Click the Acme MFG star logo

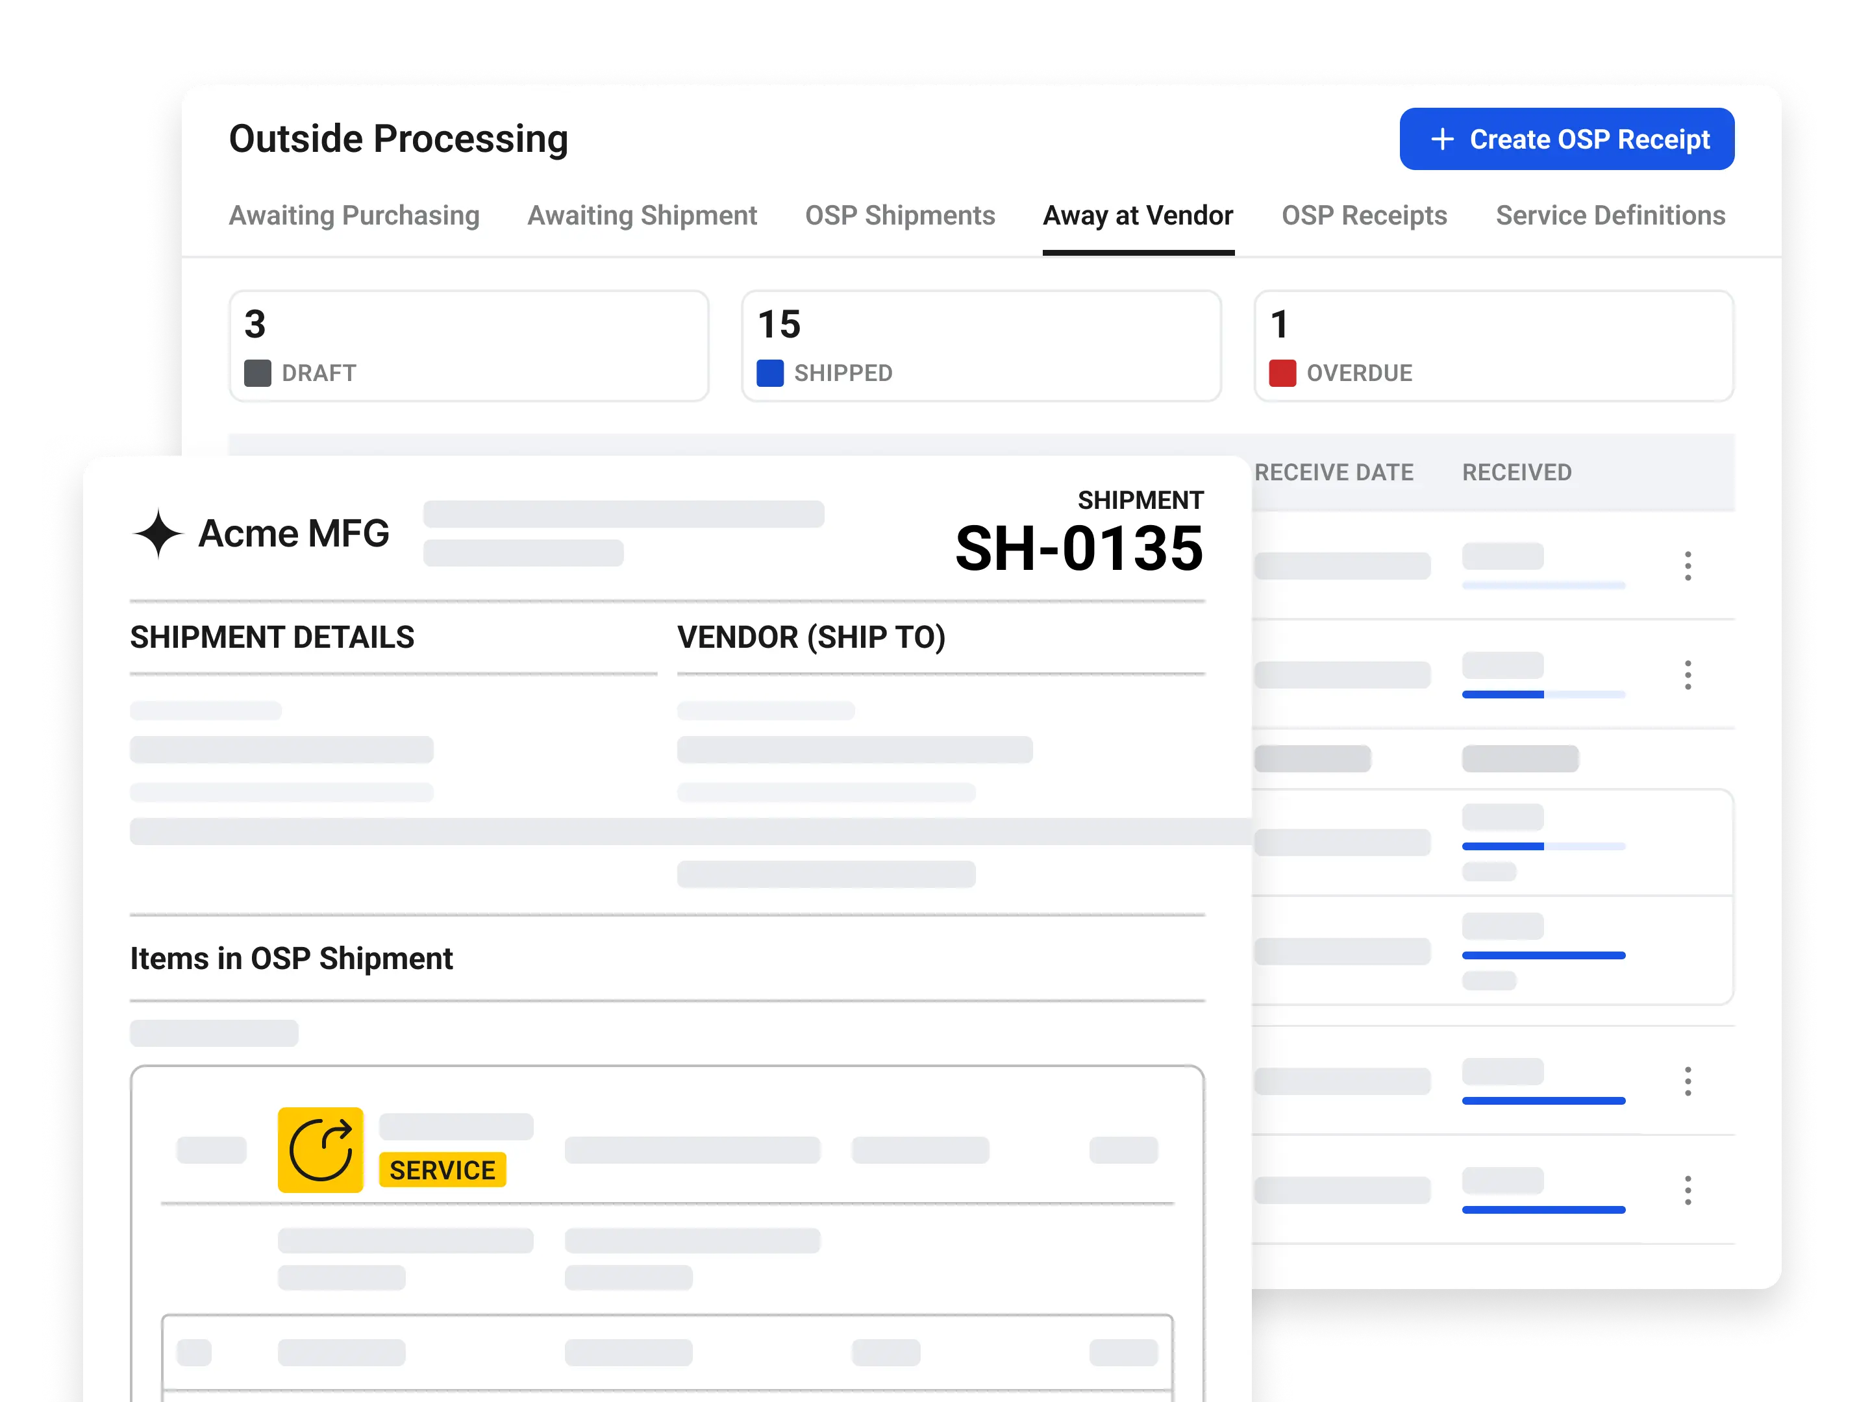[158, 534]
